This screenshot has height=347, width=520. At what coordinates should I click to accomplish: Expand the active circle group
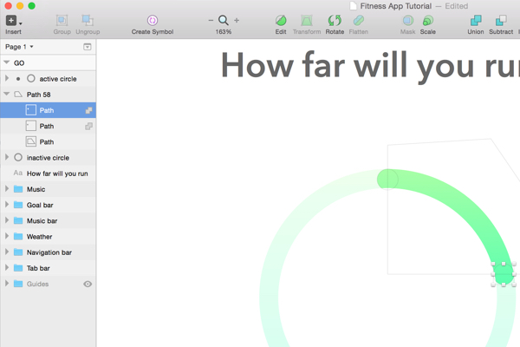(x=7, y=78)
